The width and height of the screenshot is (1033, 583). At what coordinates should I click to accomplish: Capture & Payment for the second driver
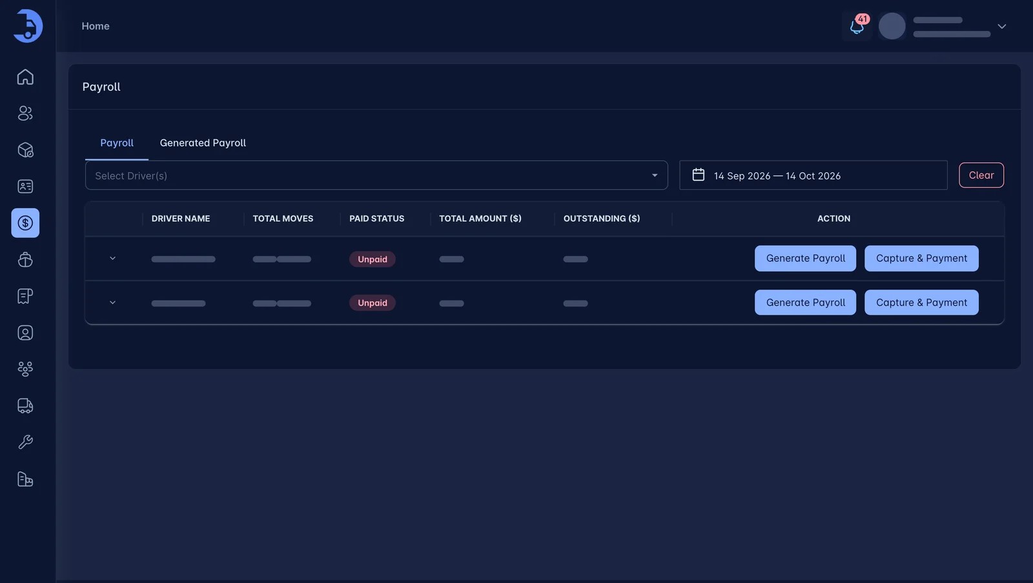(x=921, y=302)
